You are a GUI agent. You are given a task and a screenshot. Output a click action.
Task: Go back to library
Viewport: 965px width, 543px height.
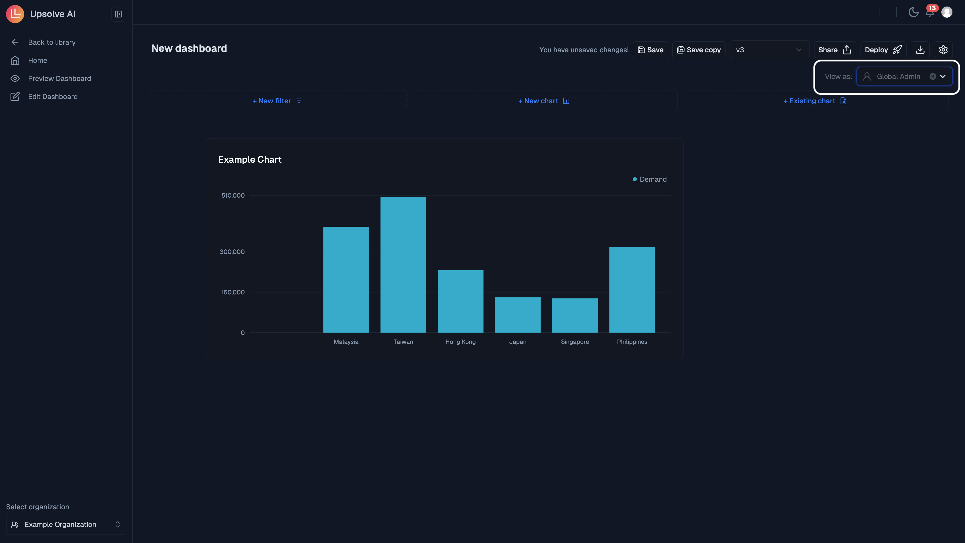point(52,42)
